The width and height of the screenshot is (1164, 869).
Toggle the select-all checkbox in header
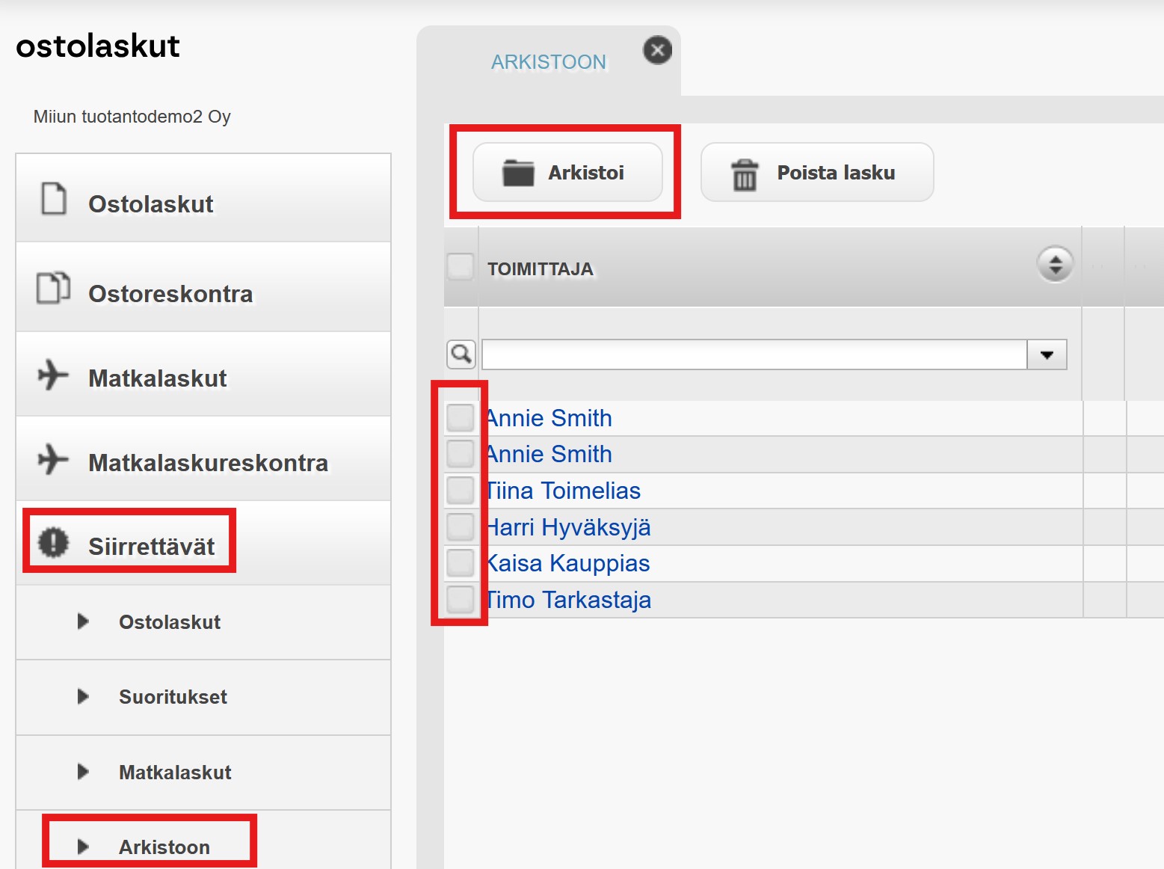point(460,266)
